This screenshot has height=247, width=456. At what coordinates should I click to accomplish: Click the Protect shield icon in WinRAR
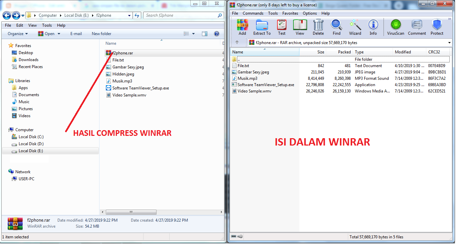[437, 27]
